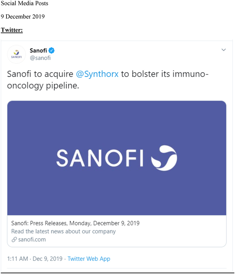Click 'Read the latest news' description
This screenshot has height=274, width=235.
pos(63,231)
